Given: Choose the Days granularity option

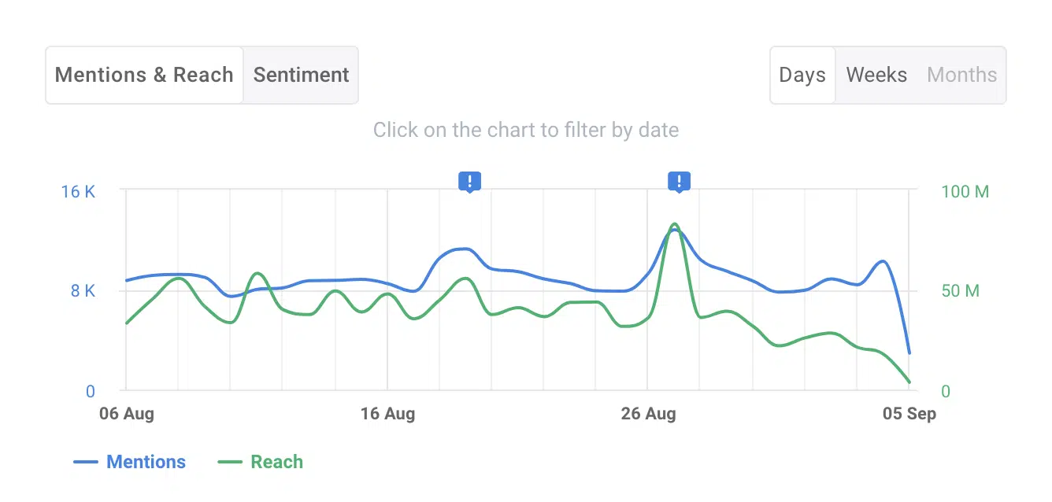Looking at the screenshot, I should point(802,75).
